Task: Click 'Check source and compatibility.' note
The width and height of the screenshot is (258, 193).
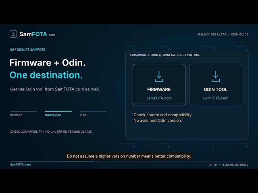Action: [163, 115]
